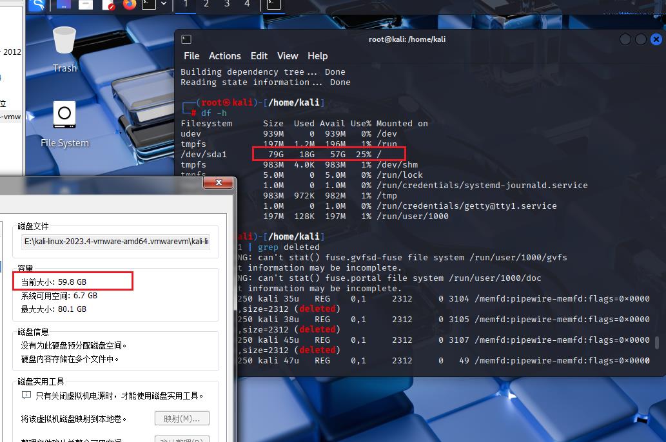Maximize the terminal window
The width and height of the screenshot is (666, 442).
coord(640,39)
